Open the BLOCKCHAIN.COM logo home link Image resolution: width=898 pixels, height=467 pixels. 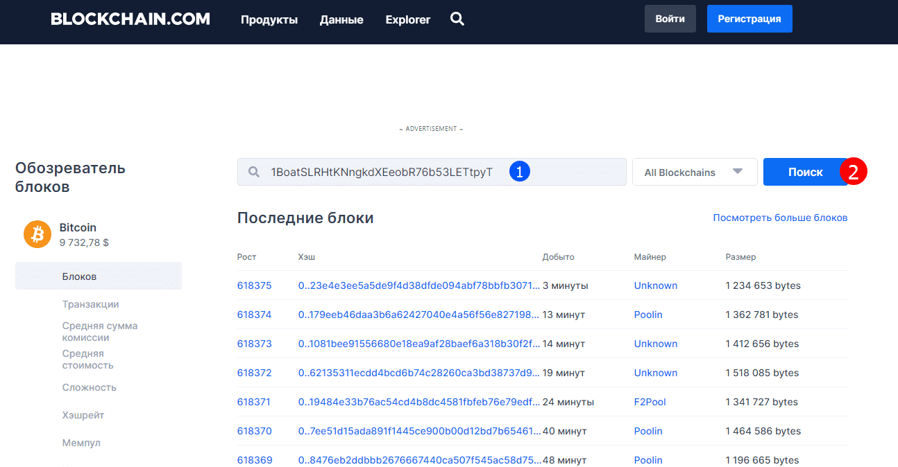[130, 19]
